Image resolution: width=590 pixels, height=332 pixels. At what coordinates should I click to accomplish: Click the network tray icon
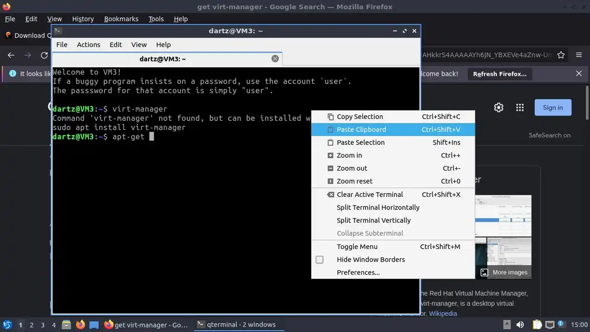549,325
